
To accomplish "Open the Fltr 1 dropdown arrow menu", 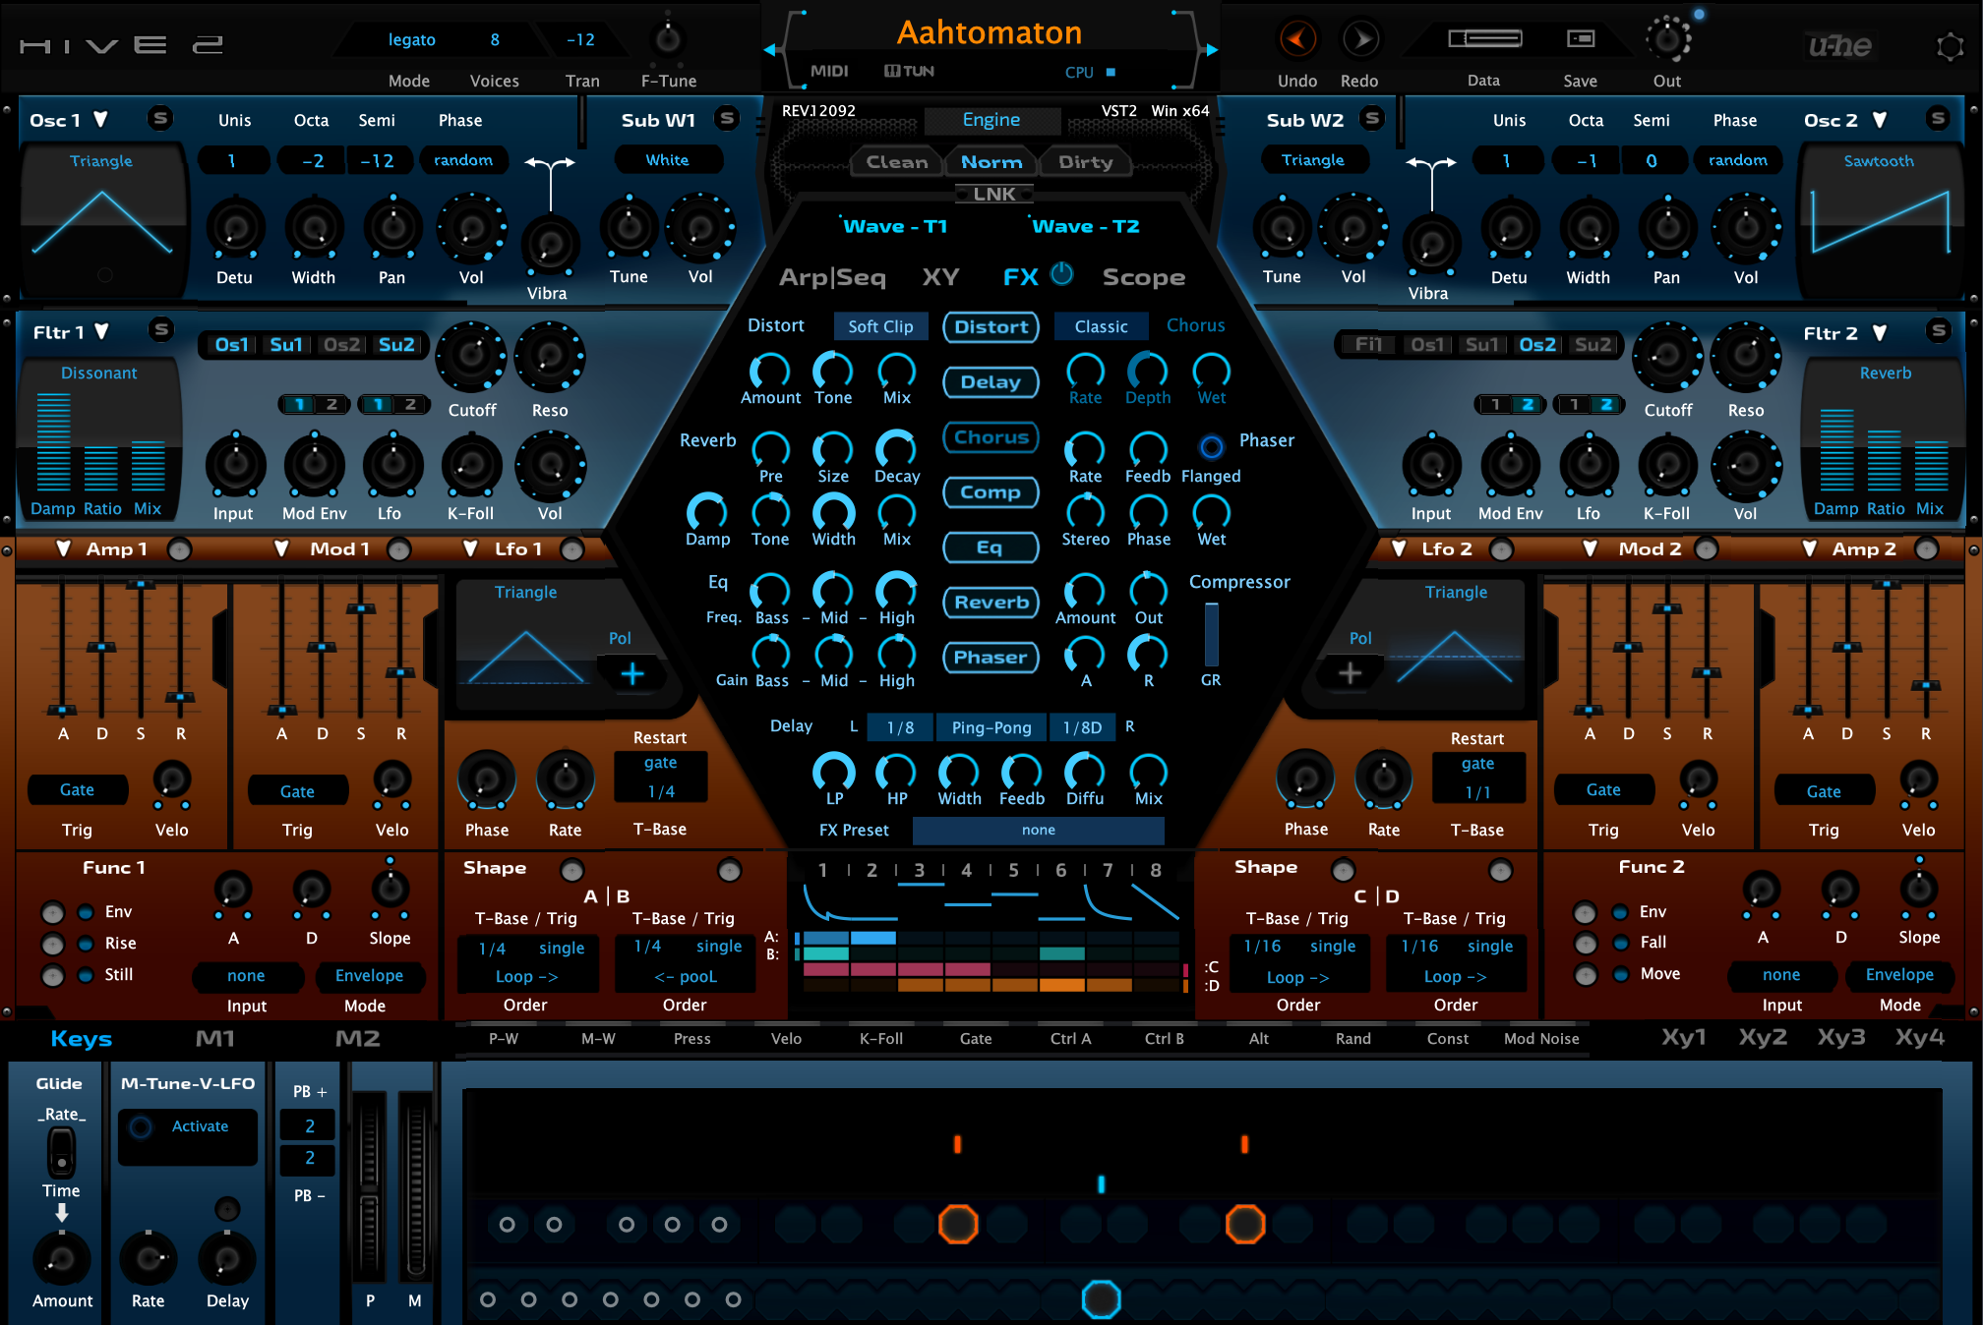I will pyautogui.click(x=101, y=331).
